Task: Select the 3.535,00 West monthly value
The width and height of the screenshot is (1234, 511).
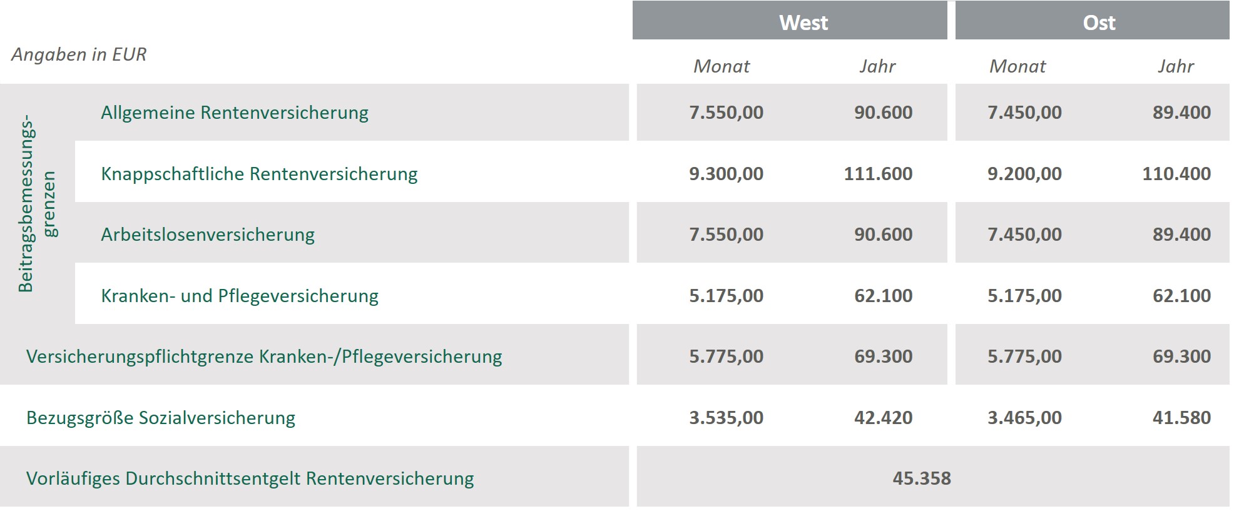Action: coord(726,418)
